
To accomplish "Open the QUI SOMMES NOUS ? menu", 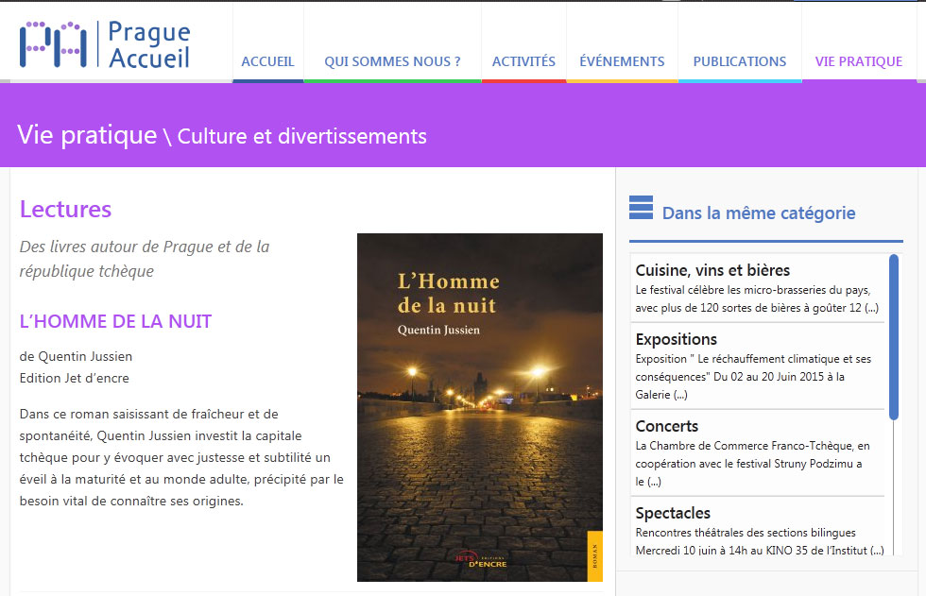I will (x=392, y=61).
